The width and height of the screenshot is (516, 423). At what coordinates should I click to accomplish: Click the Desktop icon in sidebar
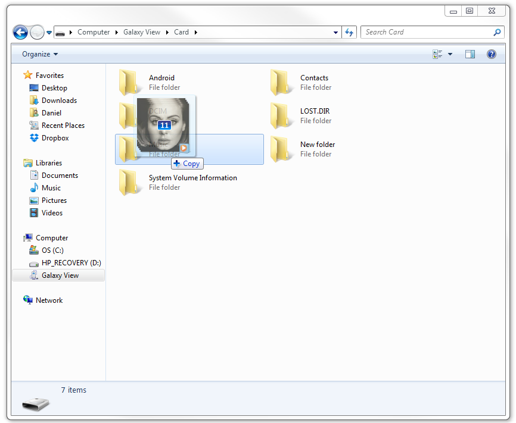click(34, 88)
